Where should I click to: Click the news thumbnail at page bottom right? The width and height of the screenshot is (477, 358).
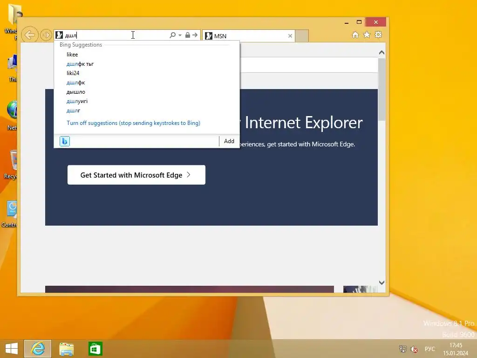360,289
